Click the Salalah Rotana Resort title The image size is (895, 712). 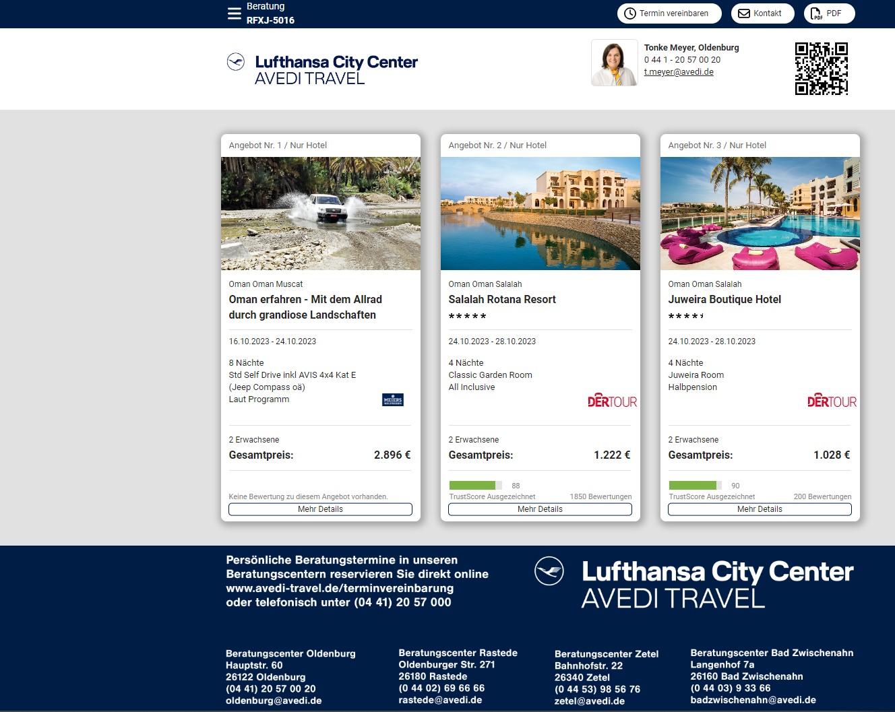click(x=502, y=300)
